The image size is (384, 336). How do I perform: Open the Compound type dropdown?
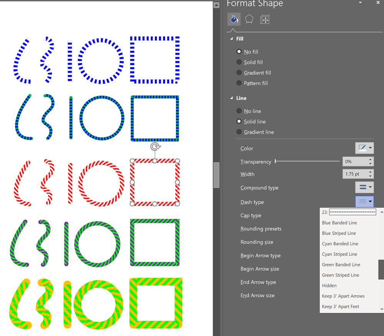(364, 187)
